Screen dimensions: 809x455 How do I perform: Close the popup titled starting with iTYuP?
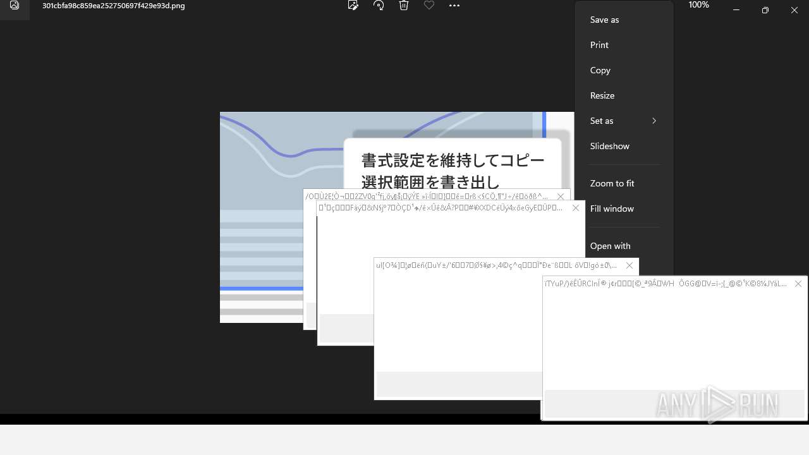click(798, 284)
